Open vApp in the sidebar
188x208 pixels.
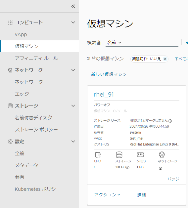pyautogui.click(x=21, y=34)
